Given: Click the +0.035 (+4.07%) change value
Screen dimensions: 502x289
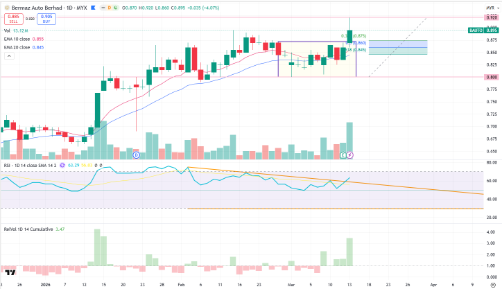Looking at the screenshot, I should pyautogui.click(x=203, y=8).
